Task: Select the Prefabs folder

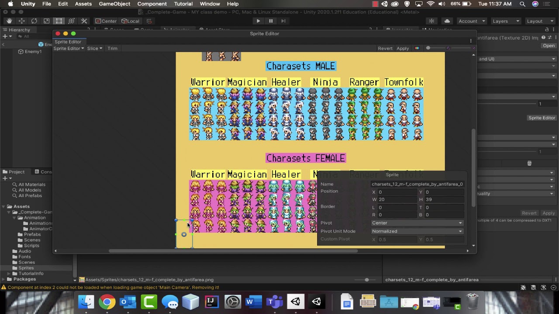Action: coord(32,234)
